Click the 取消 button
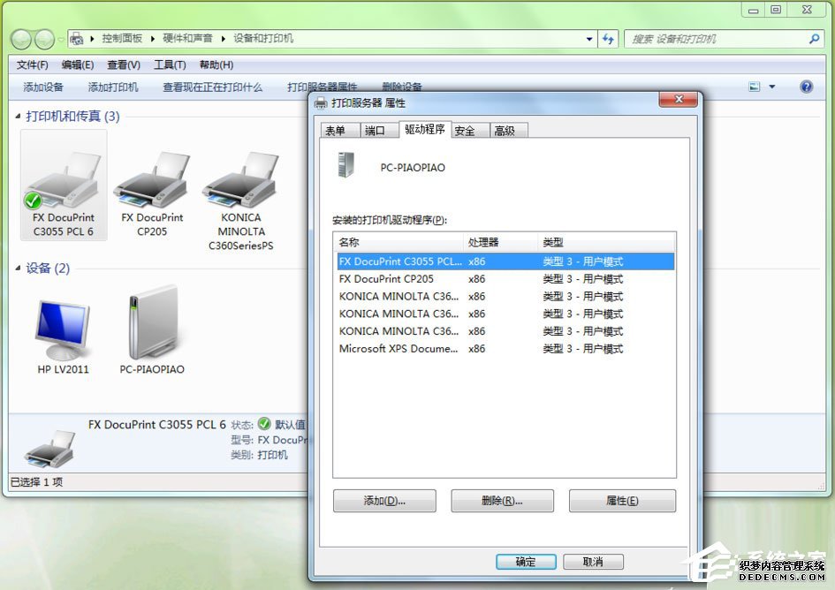835x590 pixels. (x=593, y=561)
